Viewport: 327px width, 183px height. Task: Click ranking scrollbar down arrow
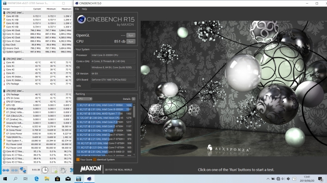134,155
